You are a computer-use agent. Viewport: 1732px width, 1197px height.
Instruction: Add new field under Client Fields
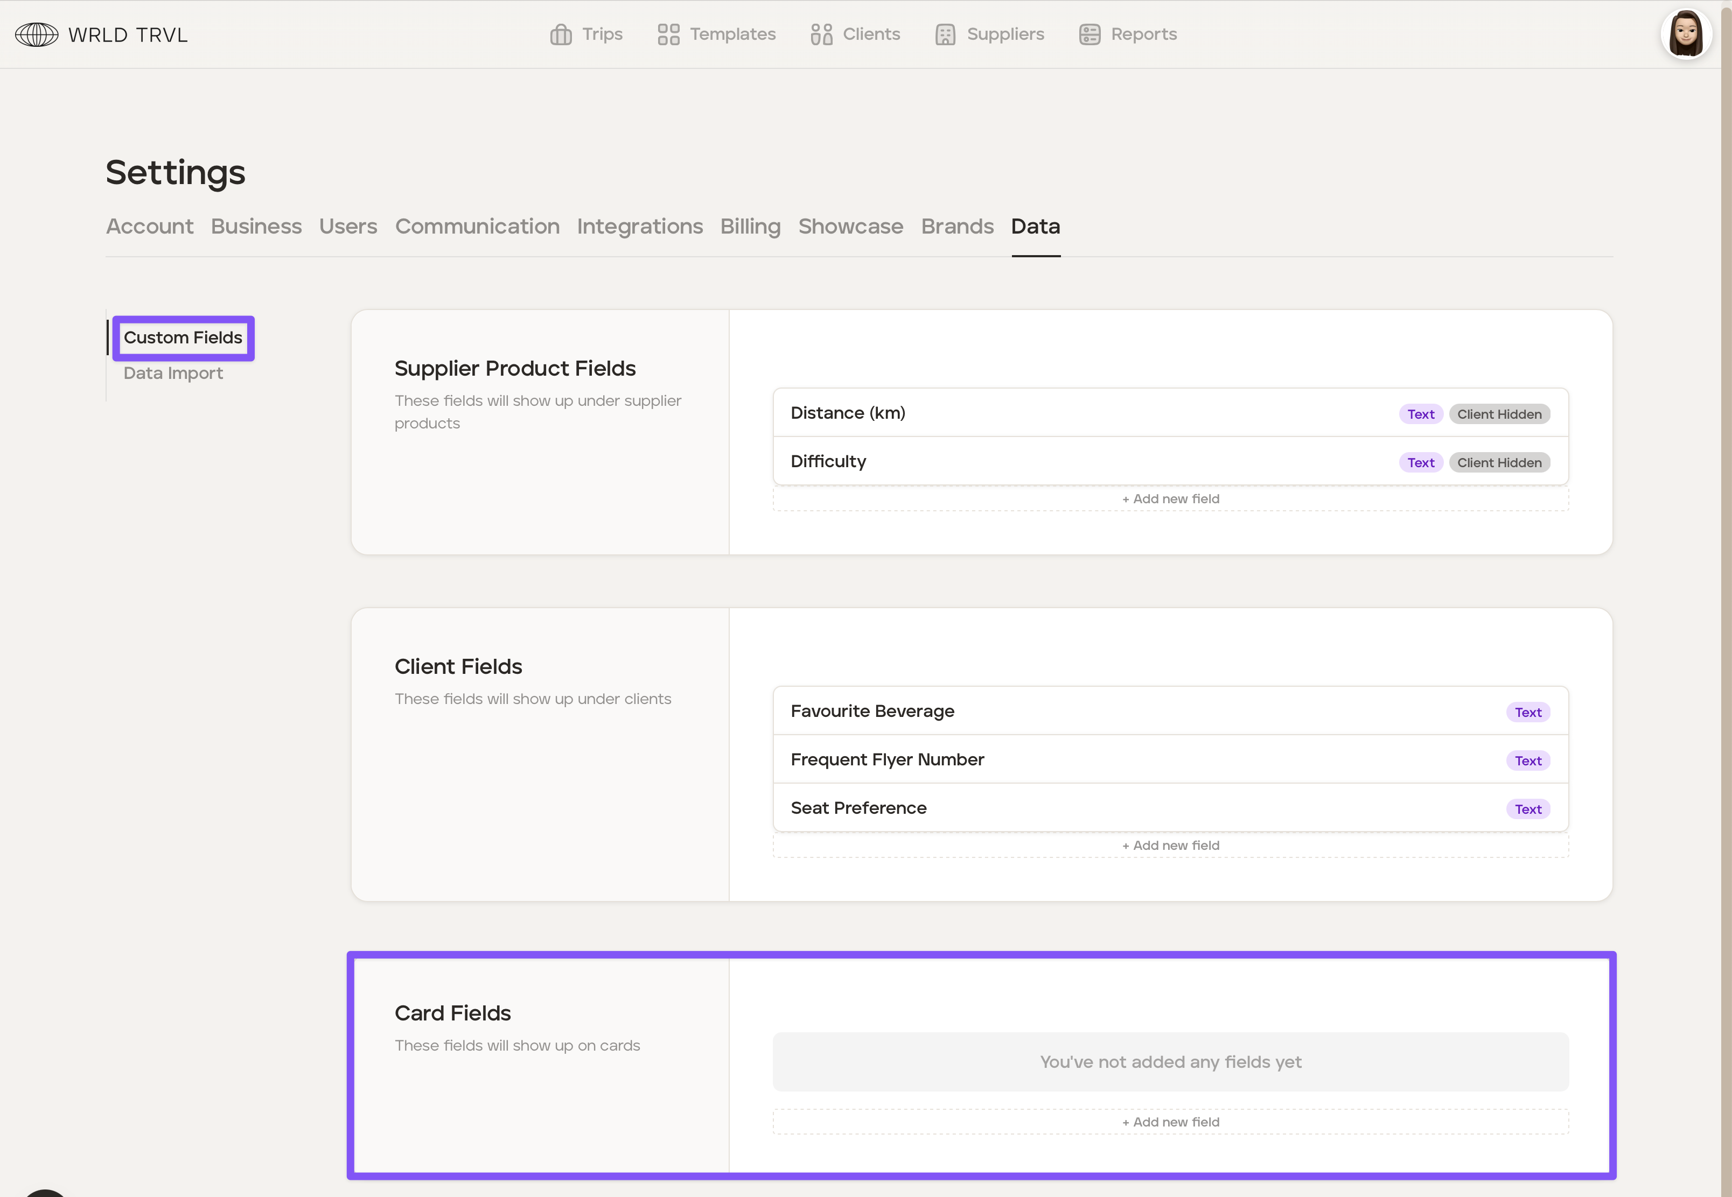pyautogui.click(x=1170, y=846)
